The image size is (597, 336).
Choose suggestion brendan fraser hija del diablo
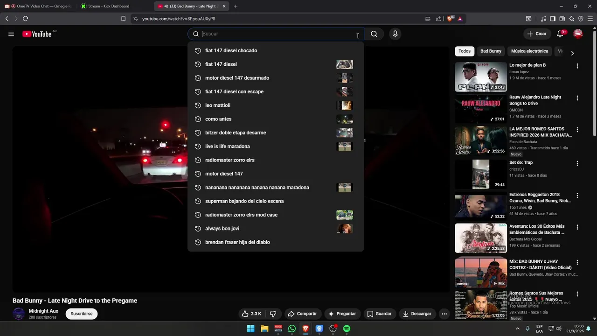pos(275,242)
